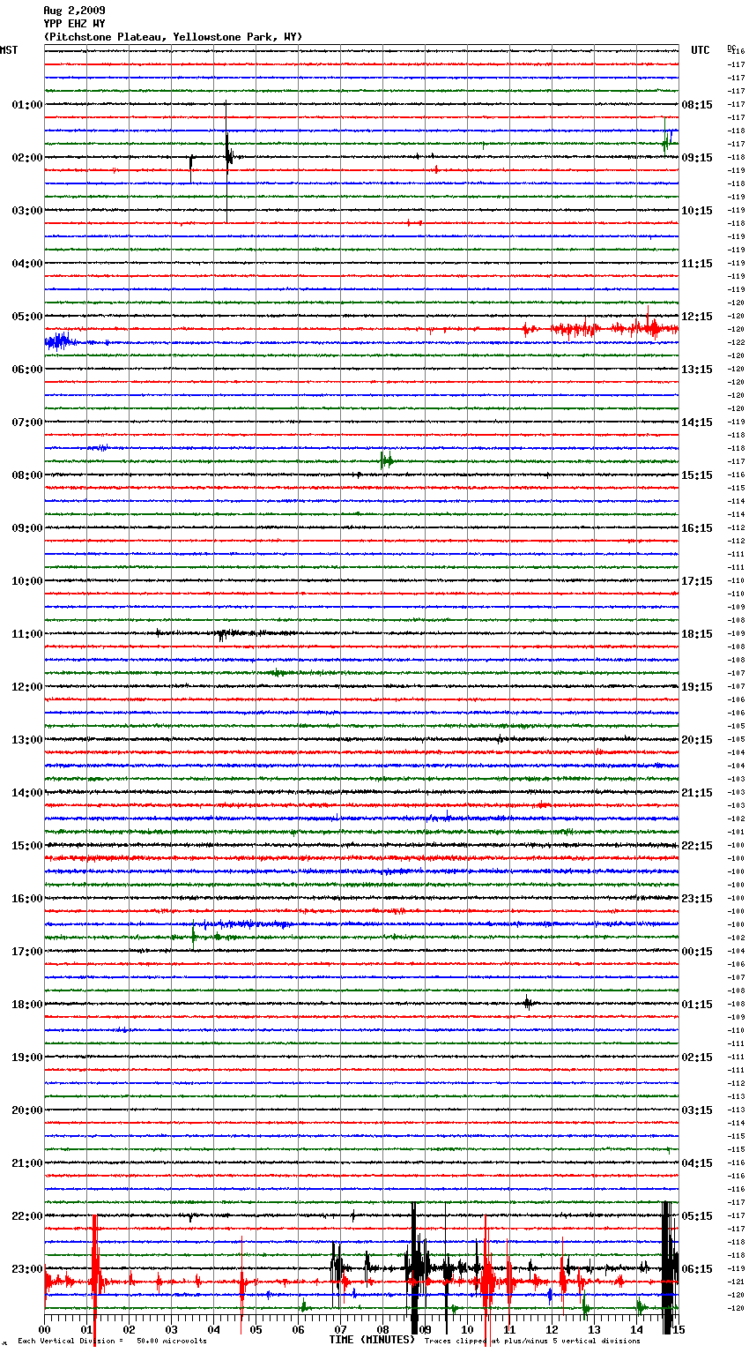Click the 14:15 UTC time label
749x1353 pixels.
click(697, 422)
